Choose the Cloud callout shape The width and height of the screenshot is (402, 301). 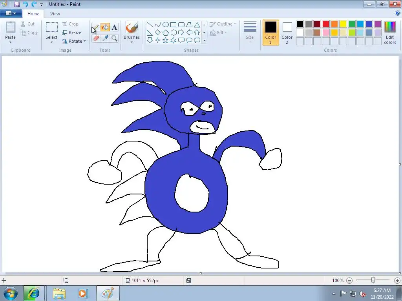(197, 40)
